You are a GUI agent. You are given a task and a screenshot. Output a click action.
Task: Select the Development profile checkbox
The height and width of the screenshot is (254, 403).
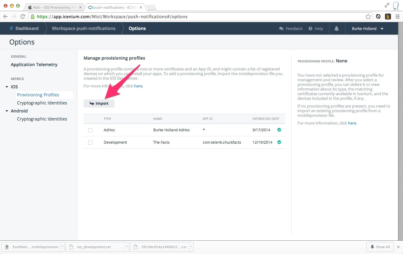click(x=90, y=142)
